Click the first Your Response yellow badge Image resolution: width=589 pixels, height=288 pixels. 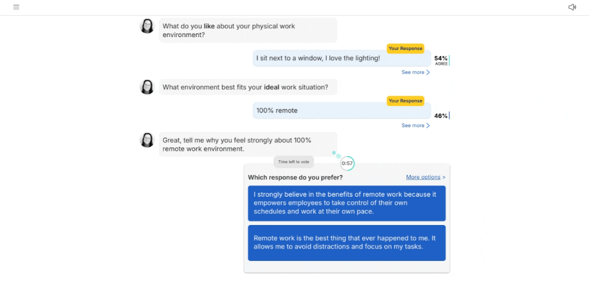pyautogui.click(x=405, y=48)
